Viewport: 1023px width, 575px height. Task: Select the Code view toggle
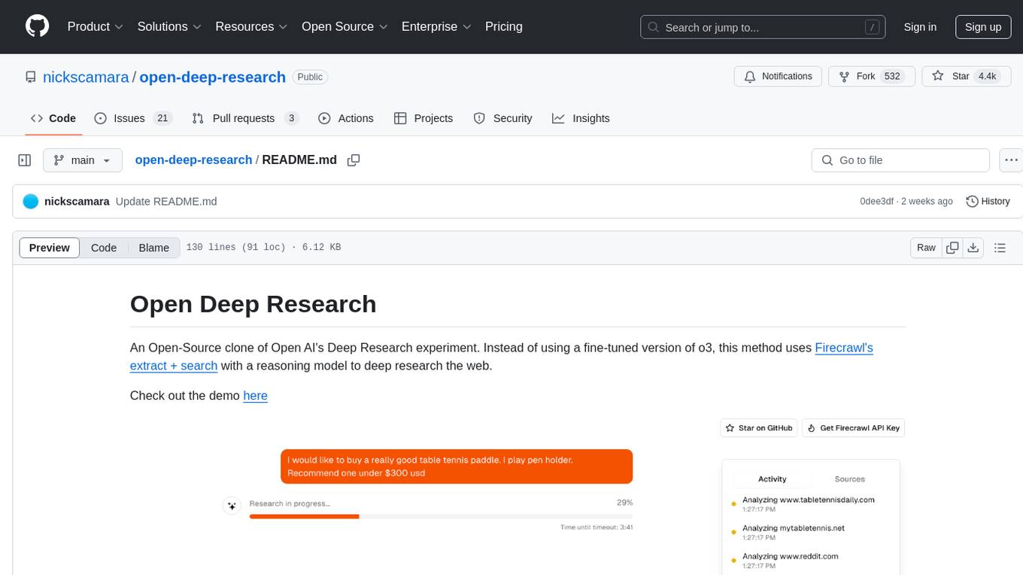coord(104,248)
